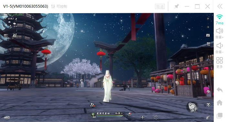Collapse sidebar with double chevron

click(220, 6)
